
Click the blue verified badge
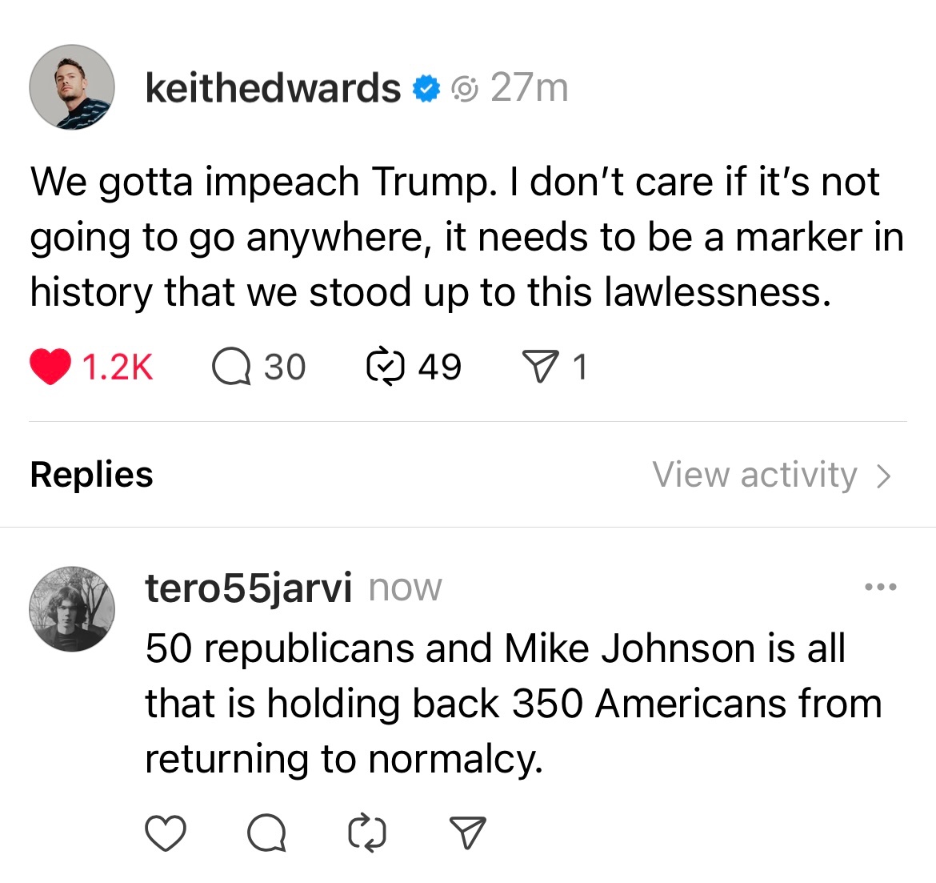(426, 88)
